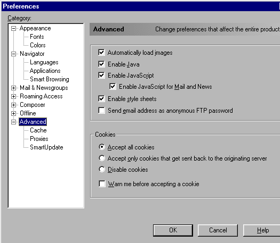Image resolution: width=280 pixels, height=243 pixels.
Task: Expand the Composer category
Action: coord(13,105)
